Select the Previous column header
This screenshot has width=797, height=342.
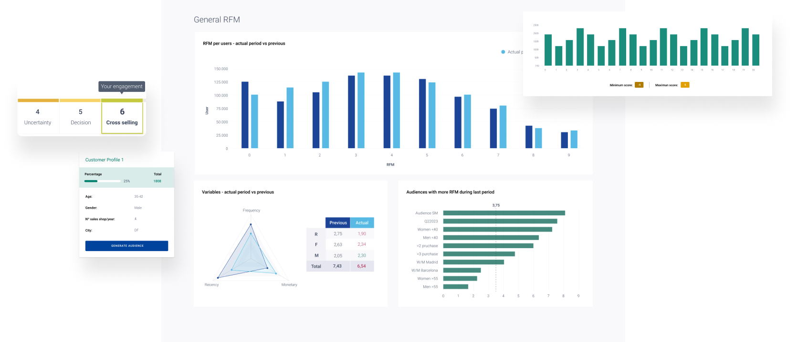(x=338, y=222)
